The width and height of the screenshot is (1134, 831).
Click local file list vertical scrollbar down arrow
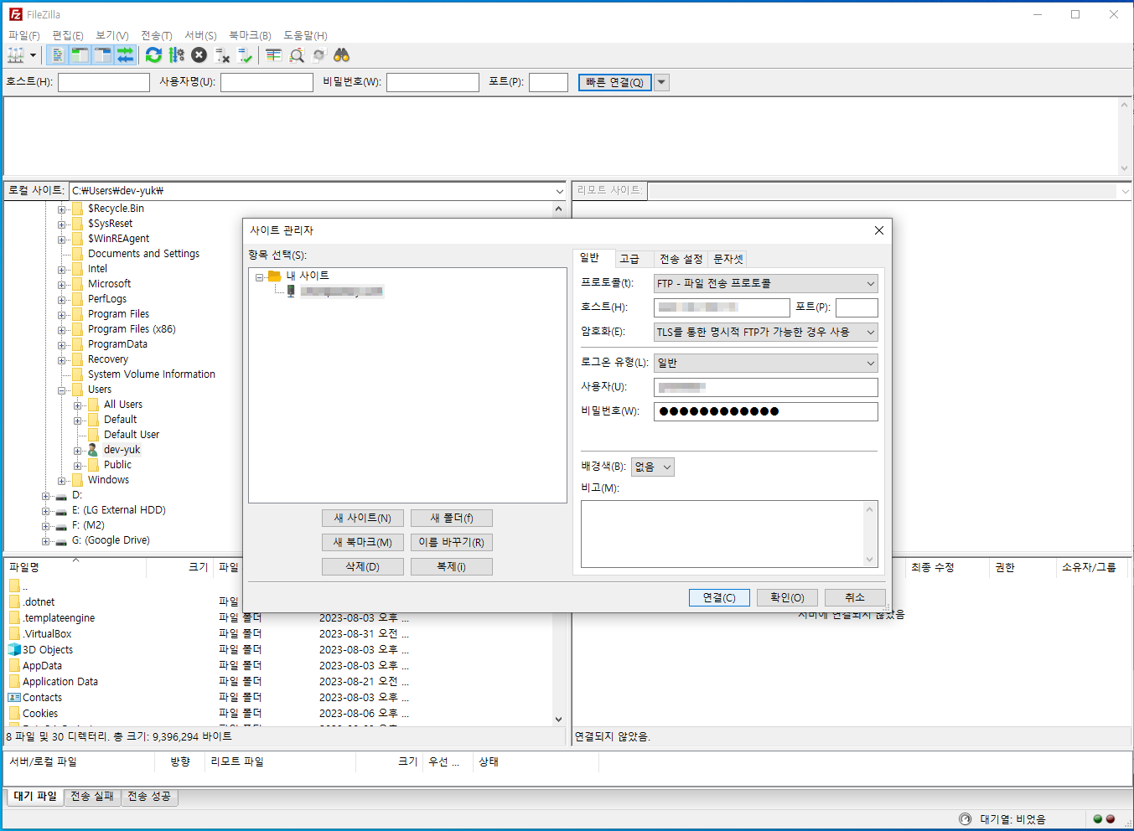pyautogui.click(x=559, y=719)
